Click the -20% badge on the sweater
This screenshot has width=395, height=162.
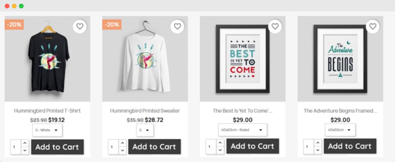(112, 25)
